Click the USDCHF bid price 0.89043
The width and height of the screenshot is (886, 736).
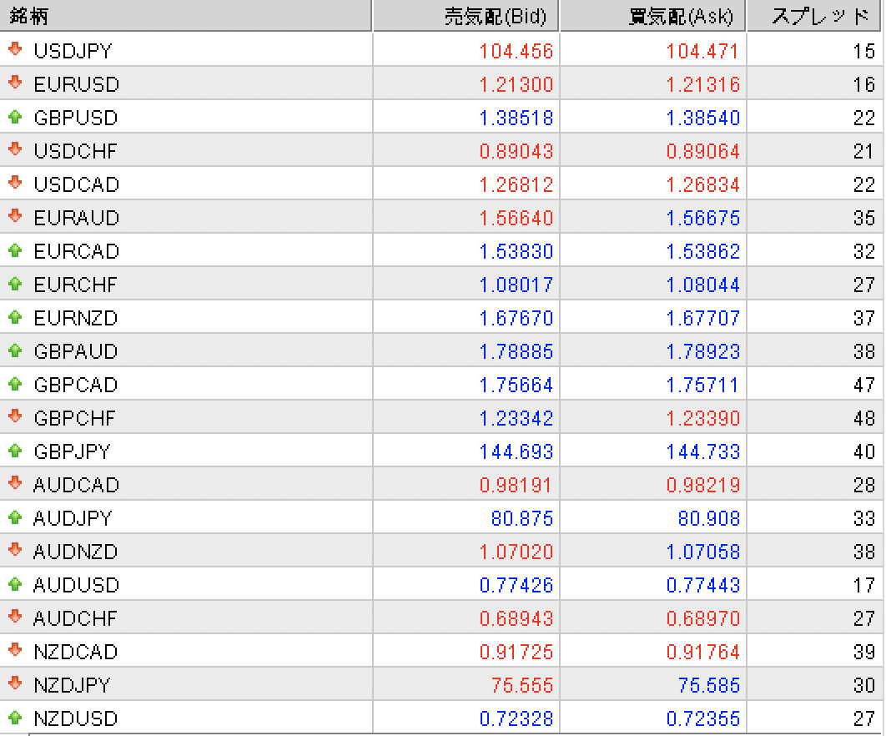(516, 151)
